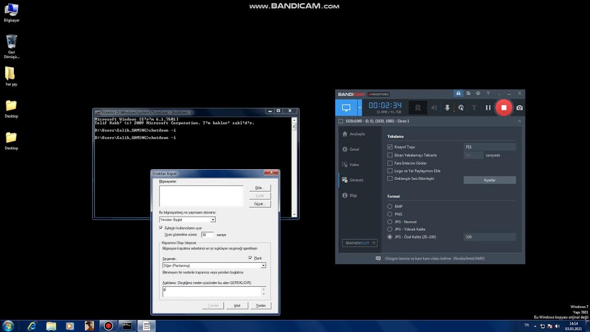Toggle the mouse click effect icon in Bandicam
Screen dimensions: 590x332
(x=461, y=107)
